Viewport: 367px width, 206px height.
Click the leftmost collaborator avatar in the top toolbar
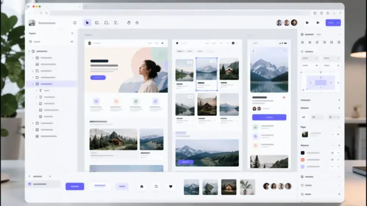279,23
